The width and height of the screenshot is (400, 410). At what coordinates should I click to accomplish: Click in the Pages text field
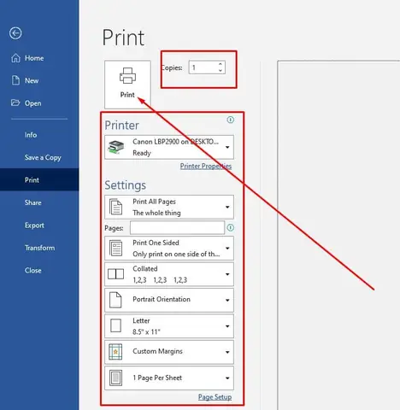tap(177, 227)
